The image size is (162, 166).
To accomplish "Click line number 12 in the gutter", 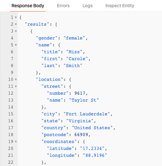I will (11, 93).
